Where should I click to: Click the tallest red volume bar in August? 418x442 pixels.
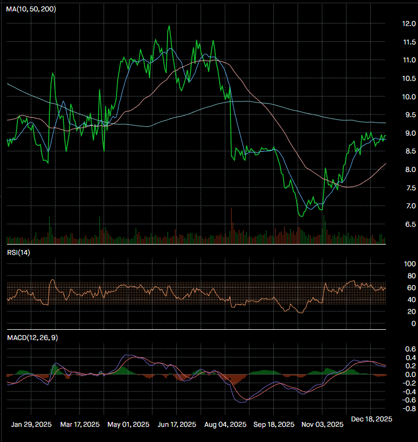click(231, 226)
